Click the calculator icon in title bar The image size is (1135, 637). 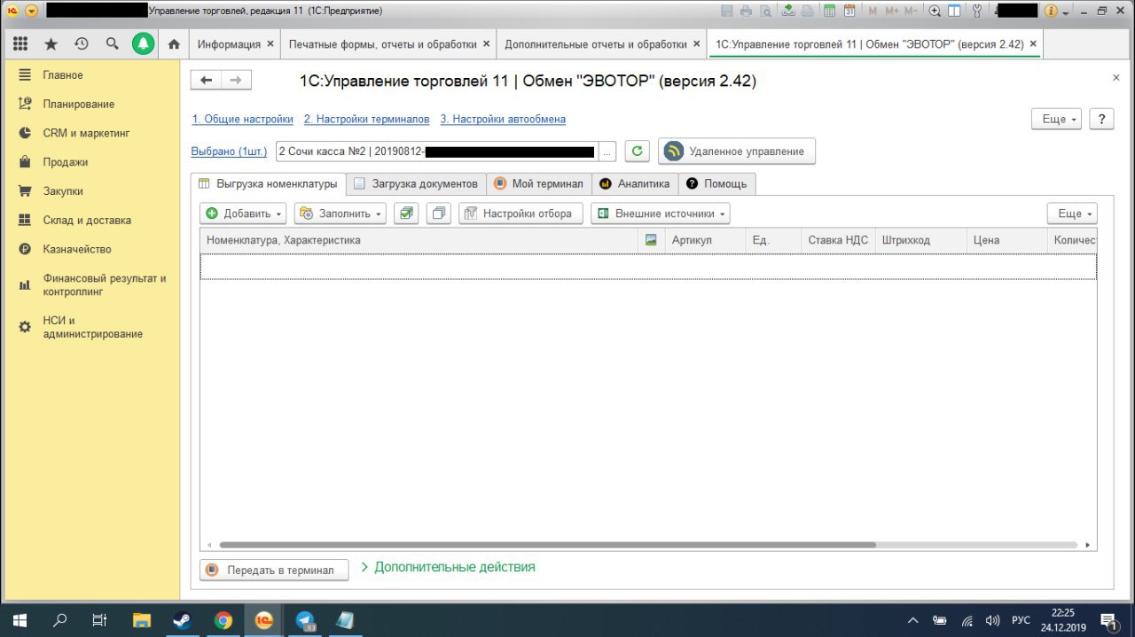(830, 11)
